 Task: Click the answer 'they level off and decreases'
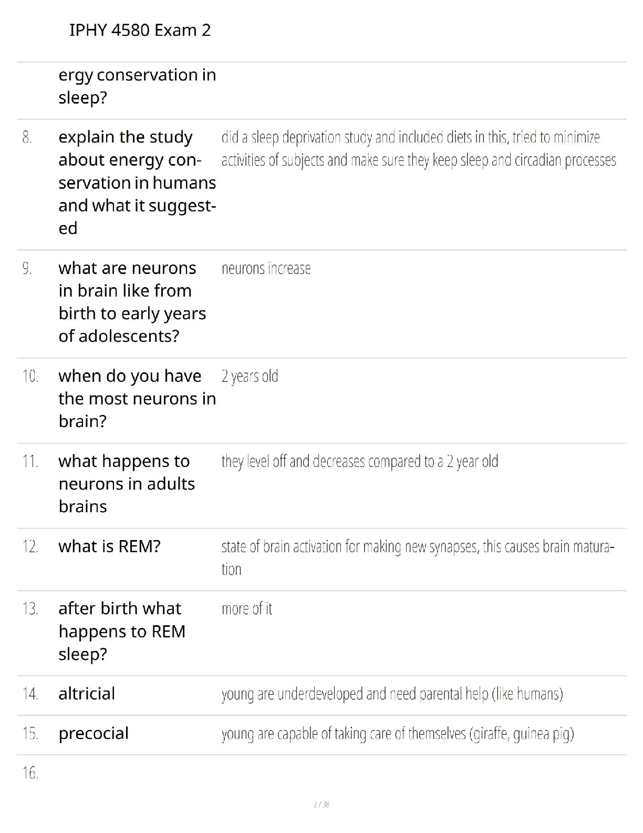[359, 462]
